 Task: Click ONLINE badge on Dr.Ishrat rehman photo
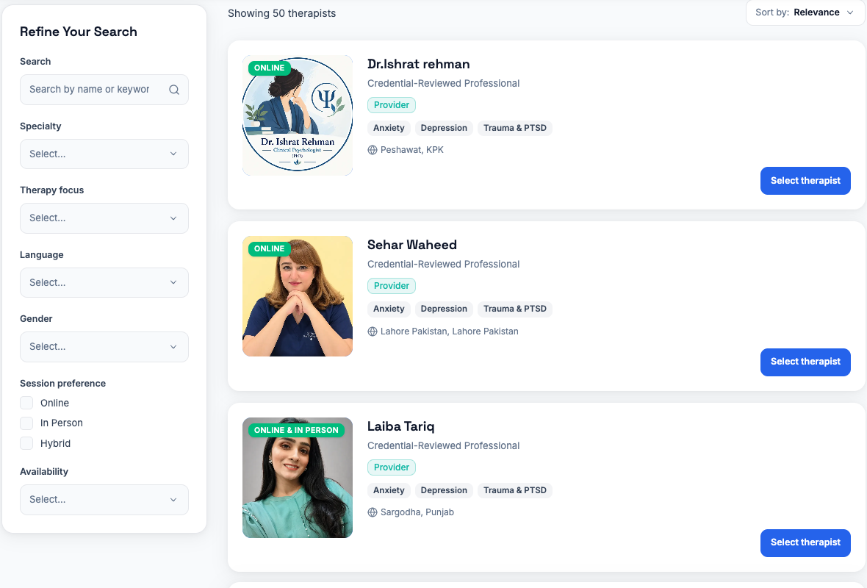pos(269,68)
